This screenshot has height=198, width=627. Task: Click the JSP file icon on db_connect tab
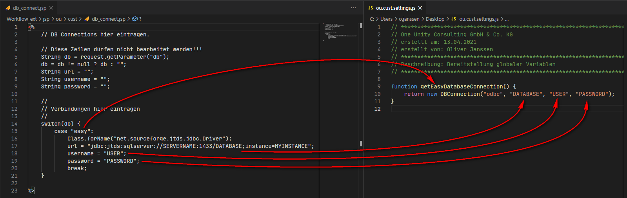point(8,8)
